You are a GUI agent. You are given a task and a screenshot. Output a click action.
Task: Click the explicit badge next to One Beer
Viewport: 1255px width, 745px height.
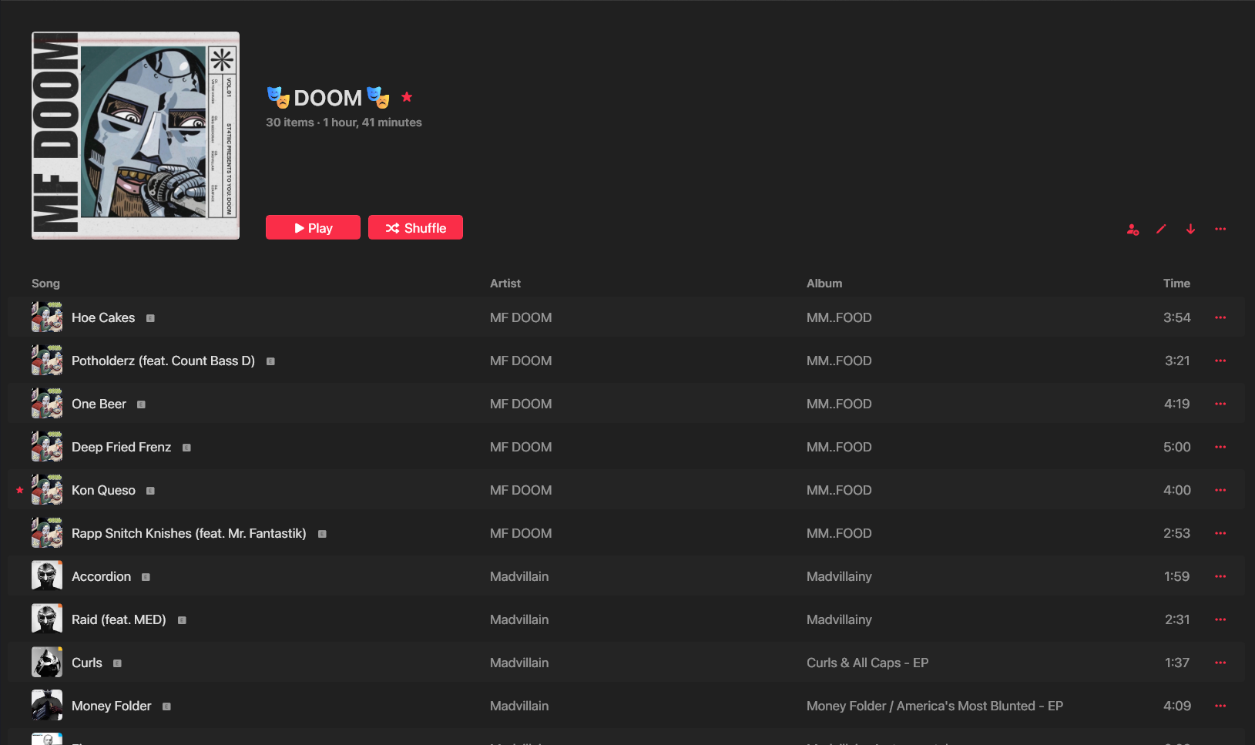tap(141, 404)
